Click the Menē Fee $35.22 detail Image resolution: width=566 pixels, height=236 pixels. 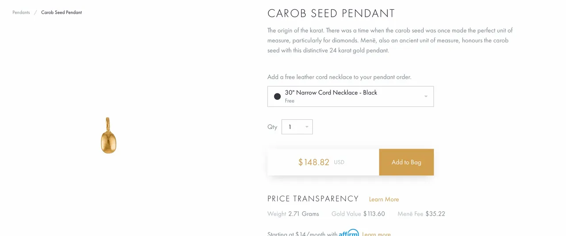pyautogui.click(x=421, y=214)
